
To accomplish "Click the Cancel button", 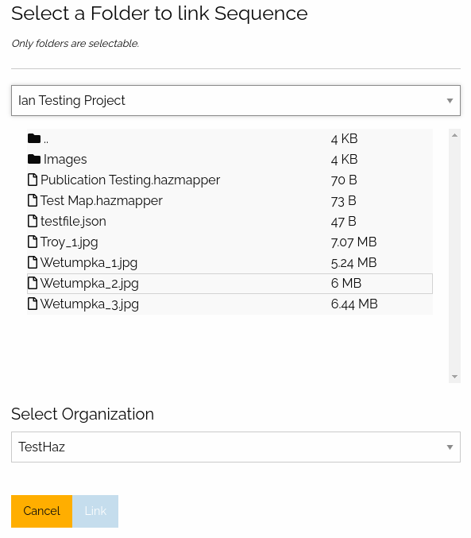I will [42, 511].
